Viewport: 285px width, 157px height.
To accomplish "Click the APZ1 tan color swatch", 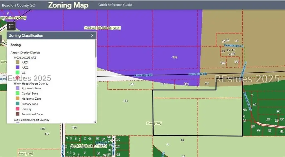I will click(17, 62).
